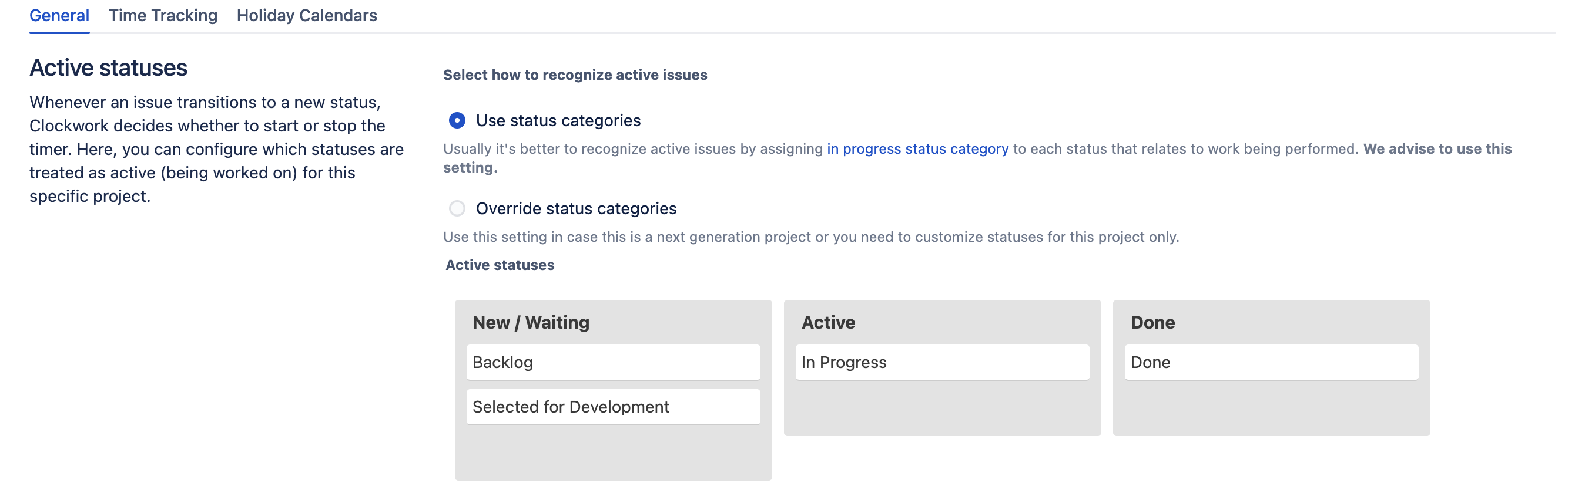Click the bold We advise to use this setting text
1585x500 pixels.
1437,148
